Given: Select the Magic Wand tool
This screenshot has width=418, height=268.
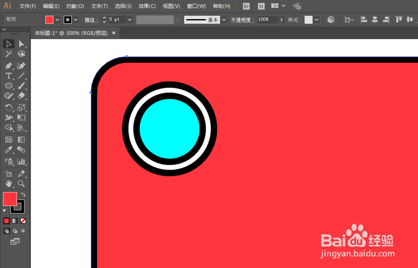Looking at the screenshot, I should (8, 54).
